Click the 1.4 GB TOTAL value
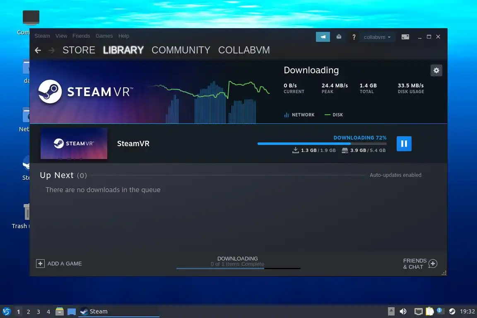477x318 pixels. click(x=368, y=86)
